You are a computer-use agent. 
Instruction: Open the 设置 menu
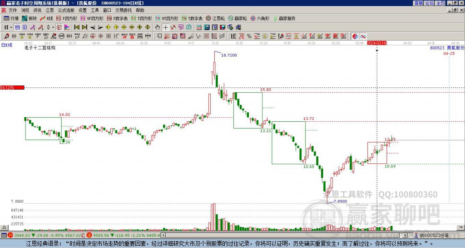click(x=82, y=10)
